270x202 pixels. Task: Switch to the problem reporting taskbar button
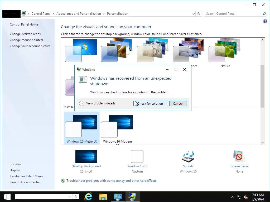click(132, 197)
